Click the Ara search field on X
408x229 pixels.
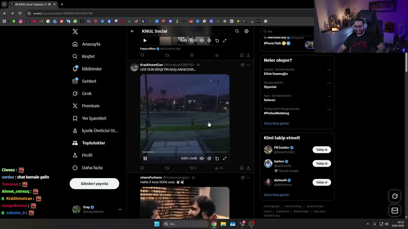pos(287,31)
